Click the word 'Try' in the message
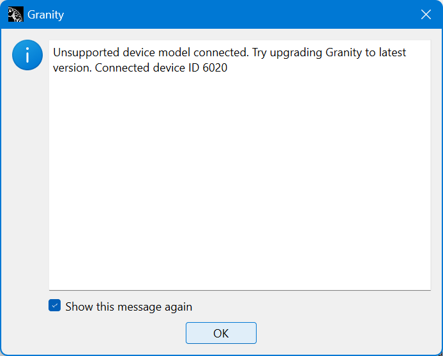 pos(259,53)
